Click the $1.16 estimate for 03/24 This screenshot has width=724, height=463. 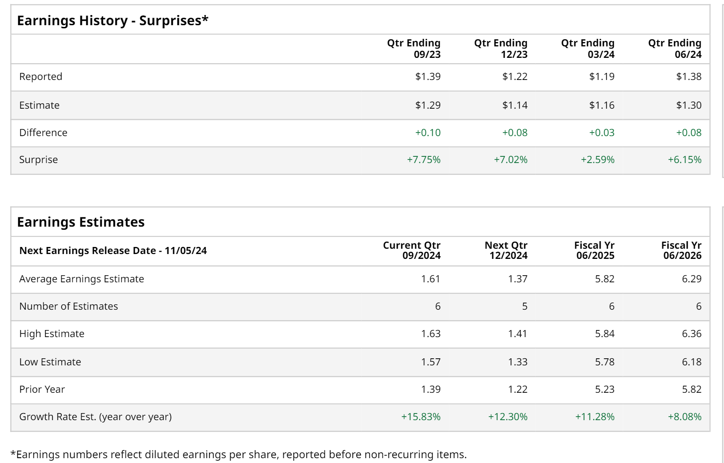pyautogui.click(x=601, y=105)
